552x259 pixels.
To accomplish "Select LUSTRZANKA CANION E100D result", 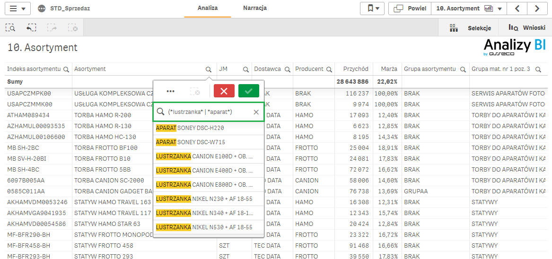I will click(209, 156).
